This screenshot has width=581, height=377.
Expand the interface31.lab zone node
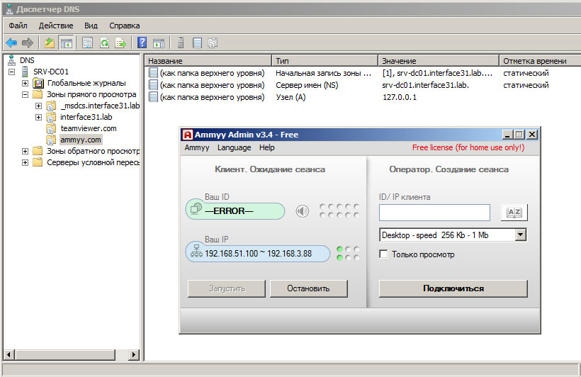pyautogui.click(x=38, y=117)
